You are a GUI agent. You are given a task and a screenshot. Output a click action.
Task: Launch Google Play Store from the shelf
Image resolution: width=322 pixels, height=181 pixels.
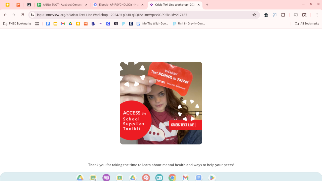212,178
